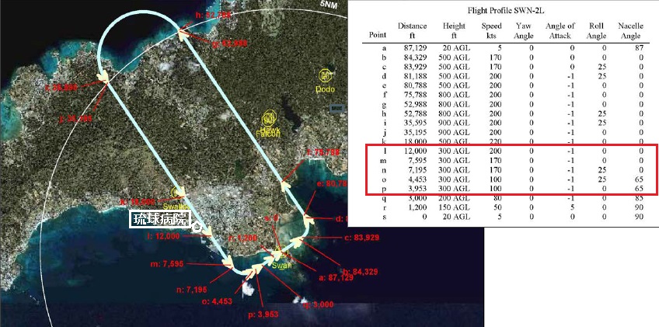
Task: Click the 'Angle of Attack' column header
Action: click(560, 31)
